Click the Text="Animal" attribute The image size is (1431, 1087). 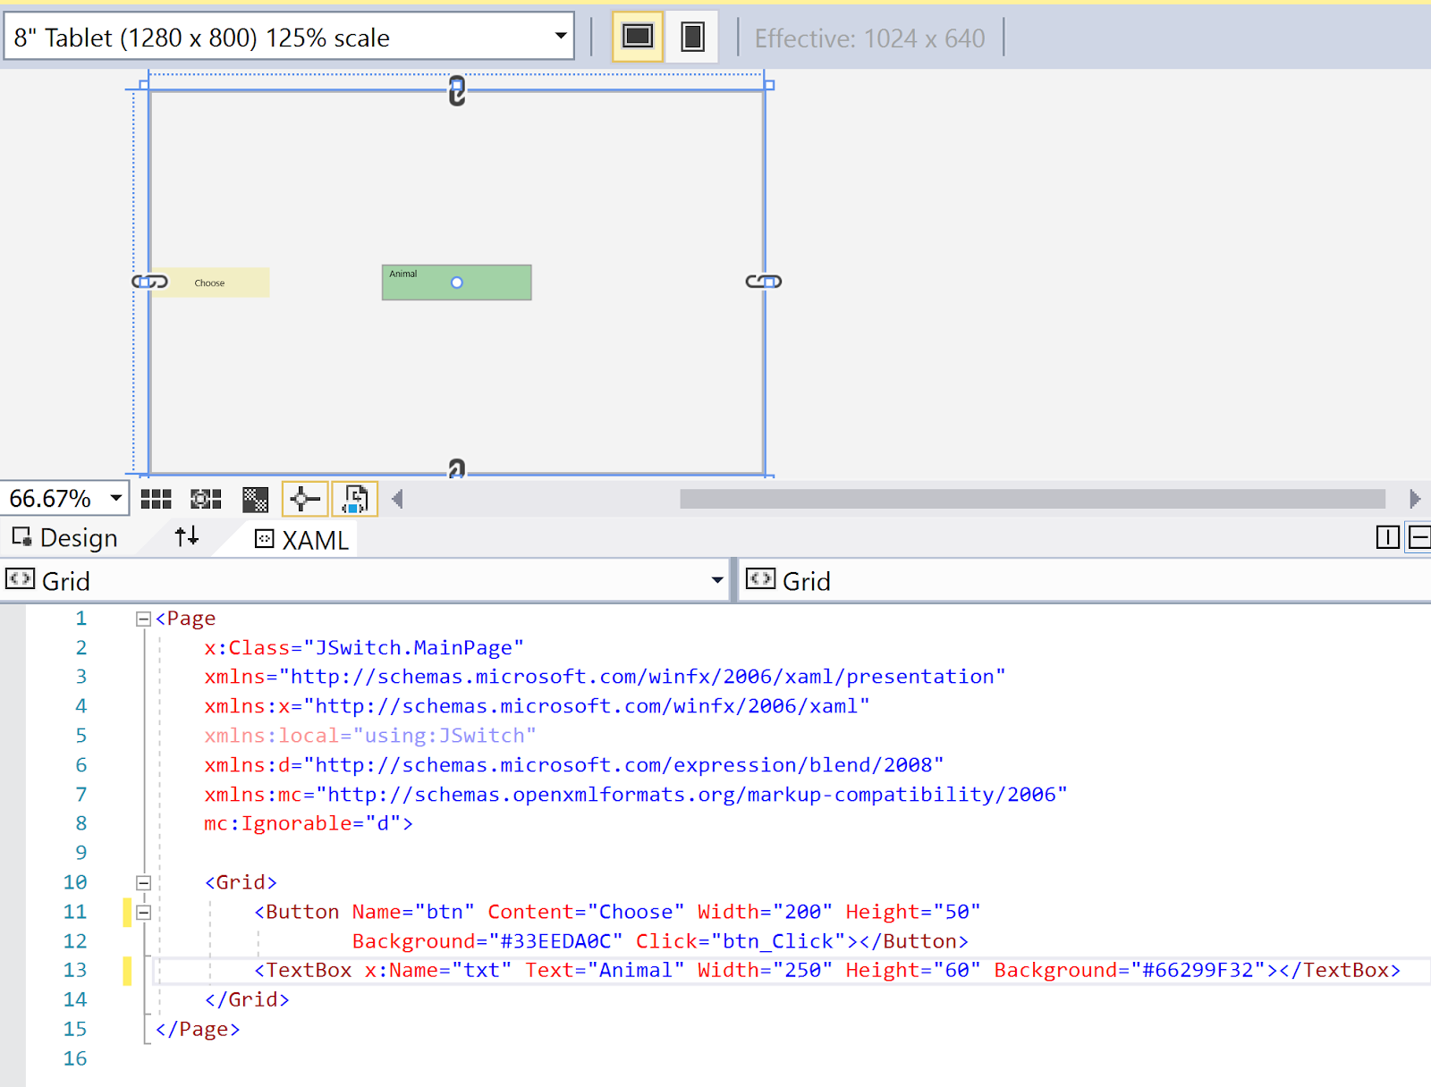(x=605, y=970)
